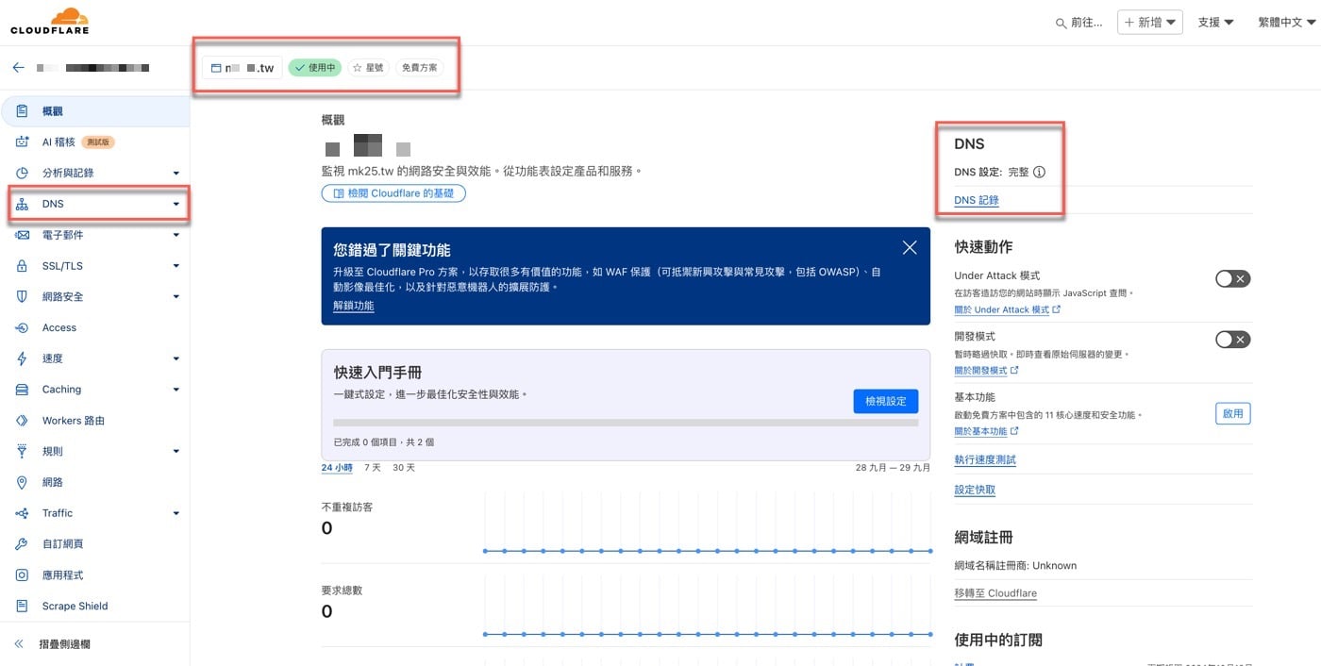The image size is (1321, 666).
Task: Open the 繁體中文 language dropdown
Action: 1287,23
